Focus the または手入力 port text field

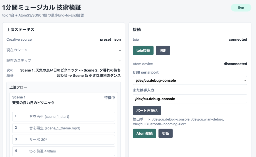pos(190,99)
